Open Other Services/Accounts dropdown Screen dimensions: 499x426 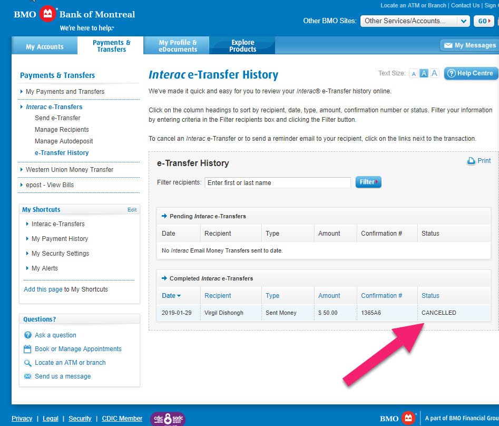point(415,21)
